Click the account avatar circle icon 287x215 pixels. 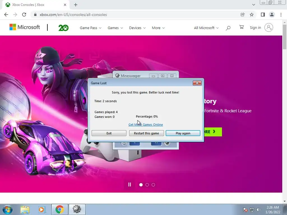tap(269, 28)
